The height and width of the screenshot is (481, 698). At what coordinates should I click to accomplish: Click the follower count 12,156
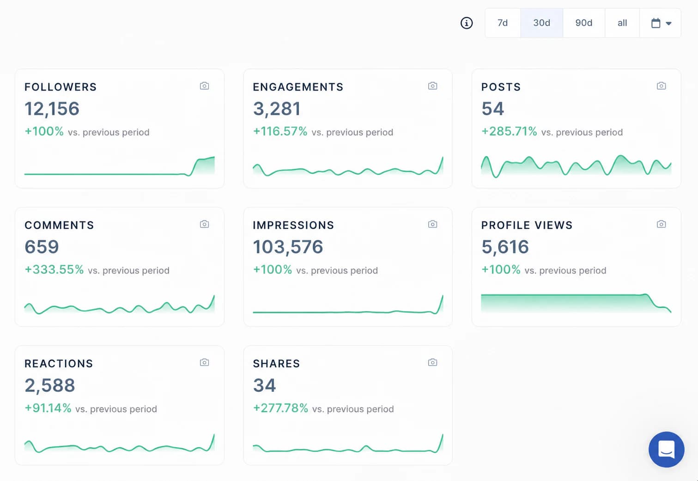coord(52,109)
